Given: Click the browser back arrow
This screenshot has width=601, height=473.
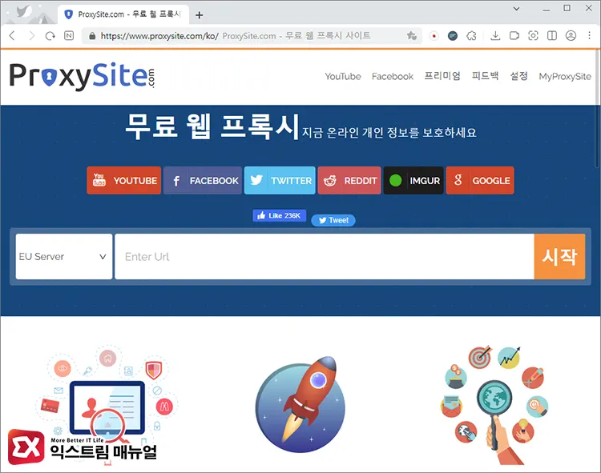Looking at the screenshot, I should point(12,36).
